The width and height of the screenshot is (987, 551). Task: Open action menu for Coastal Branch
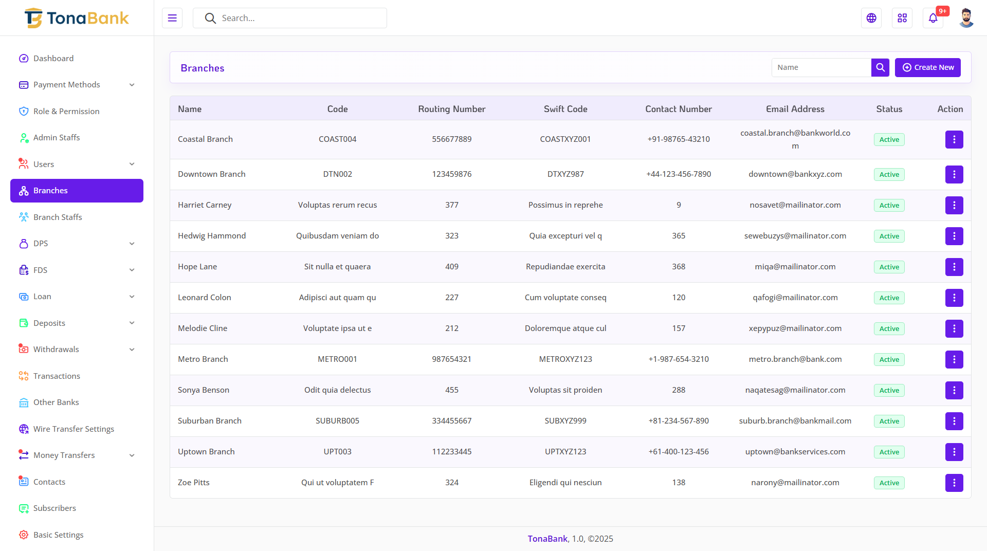[x=954, y=139]
